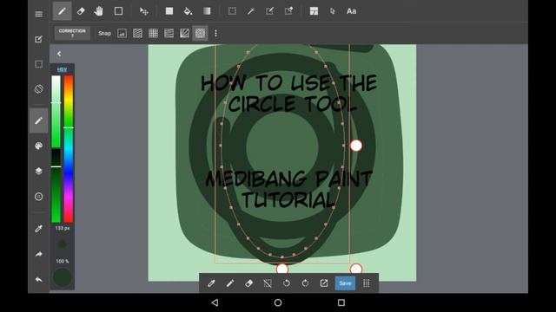Screen dimensions: 556x312
Task: Adjust the brightness value slider bar
Action: click(x=56, y=185)
